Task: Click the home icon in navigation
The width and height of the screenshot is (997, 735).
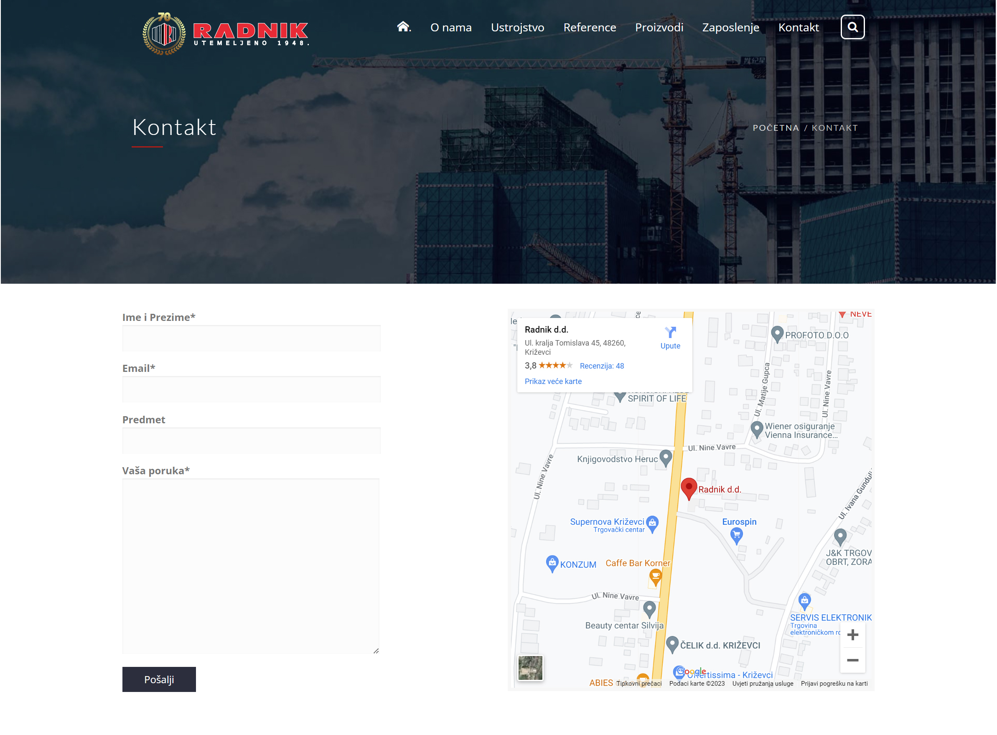Action: (x=403, y=27)
